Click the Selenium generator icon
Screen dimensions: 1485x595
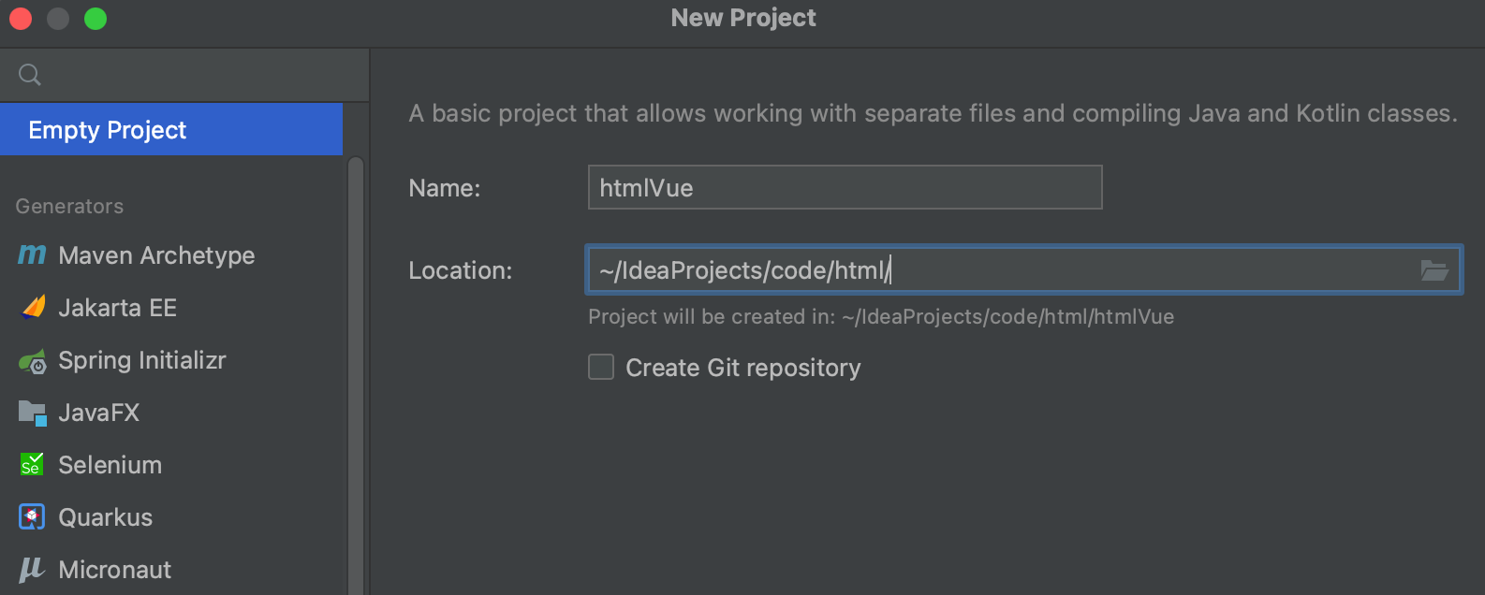30,464
